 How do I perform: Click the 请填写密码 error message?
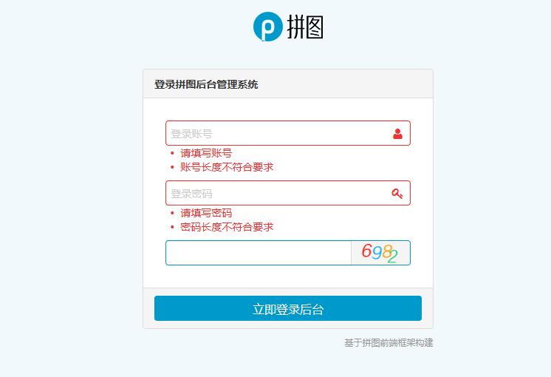coord(206,213)
